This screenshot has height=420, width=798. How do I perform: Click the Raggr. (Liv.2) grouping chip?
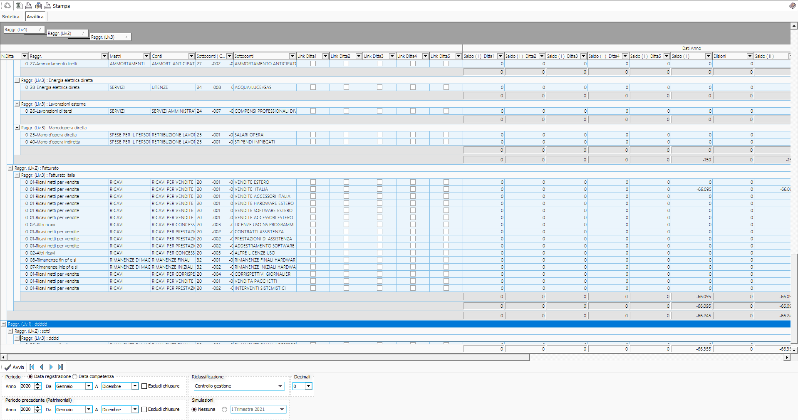pyautogui.click(x=67, y=33)
